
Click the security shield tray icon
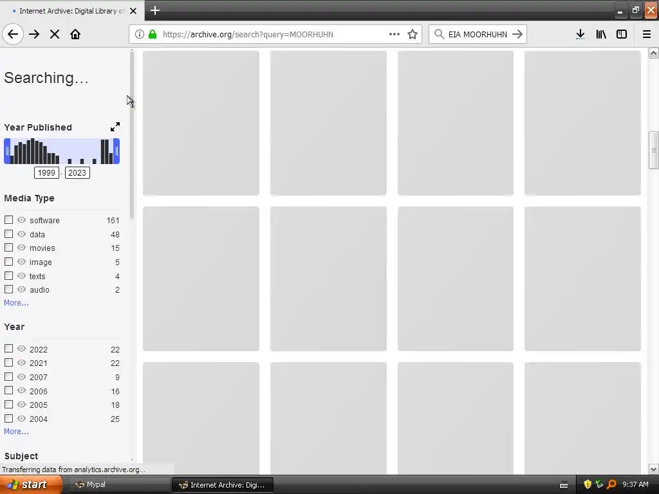coord(588,484)
